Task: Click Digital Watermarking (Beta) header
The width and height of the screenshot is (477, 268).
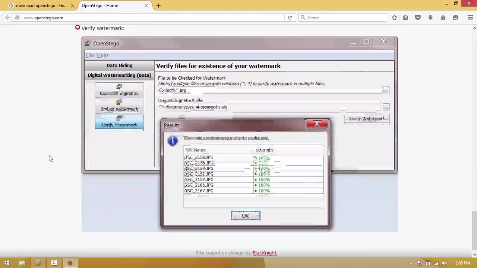Action: (119, 75)
